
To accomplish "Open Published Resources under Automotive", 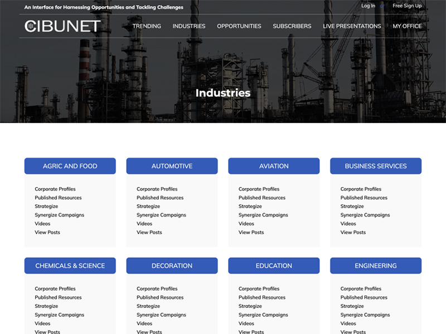I will pyautogui.click(x=160, y=198).
